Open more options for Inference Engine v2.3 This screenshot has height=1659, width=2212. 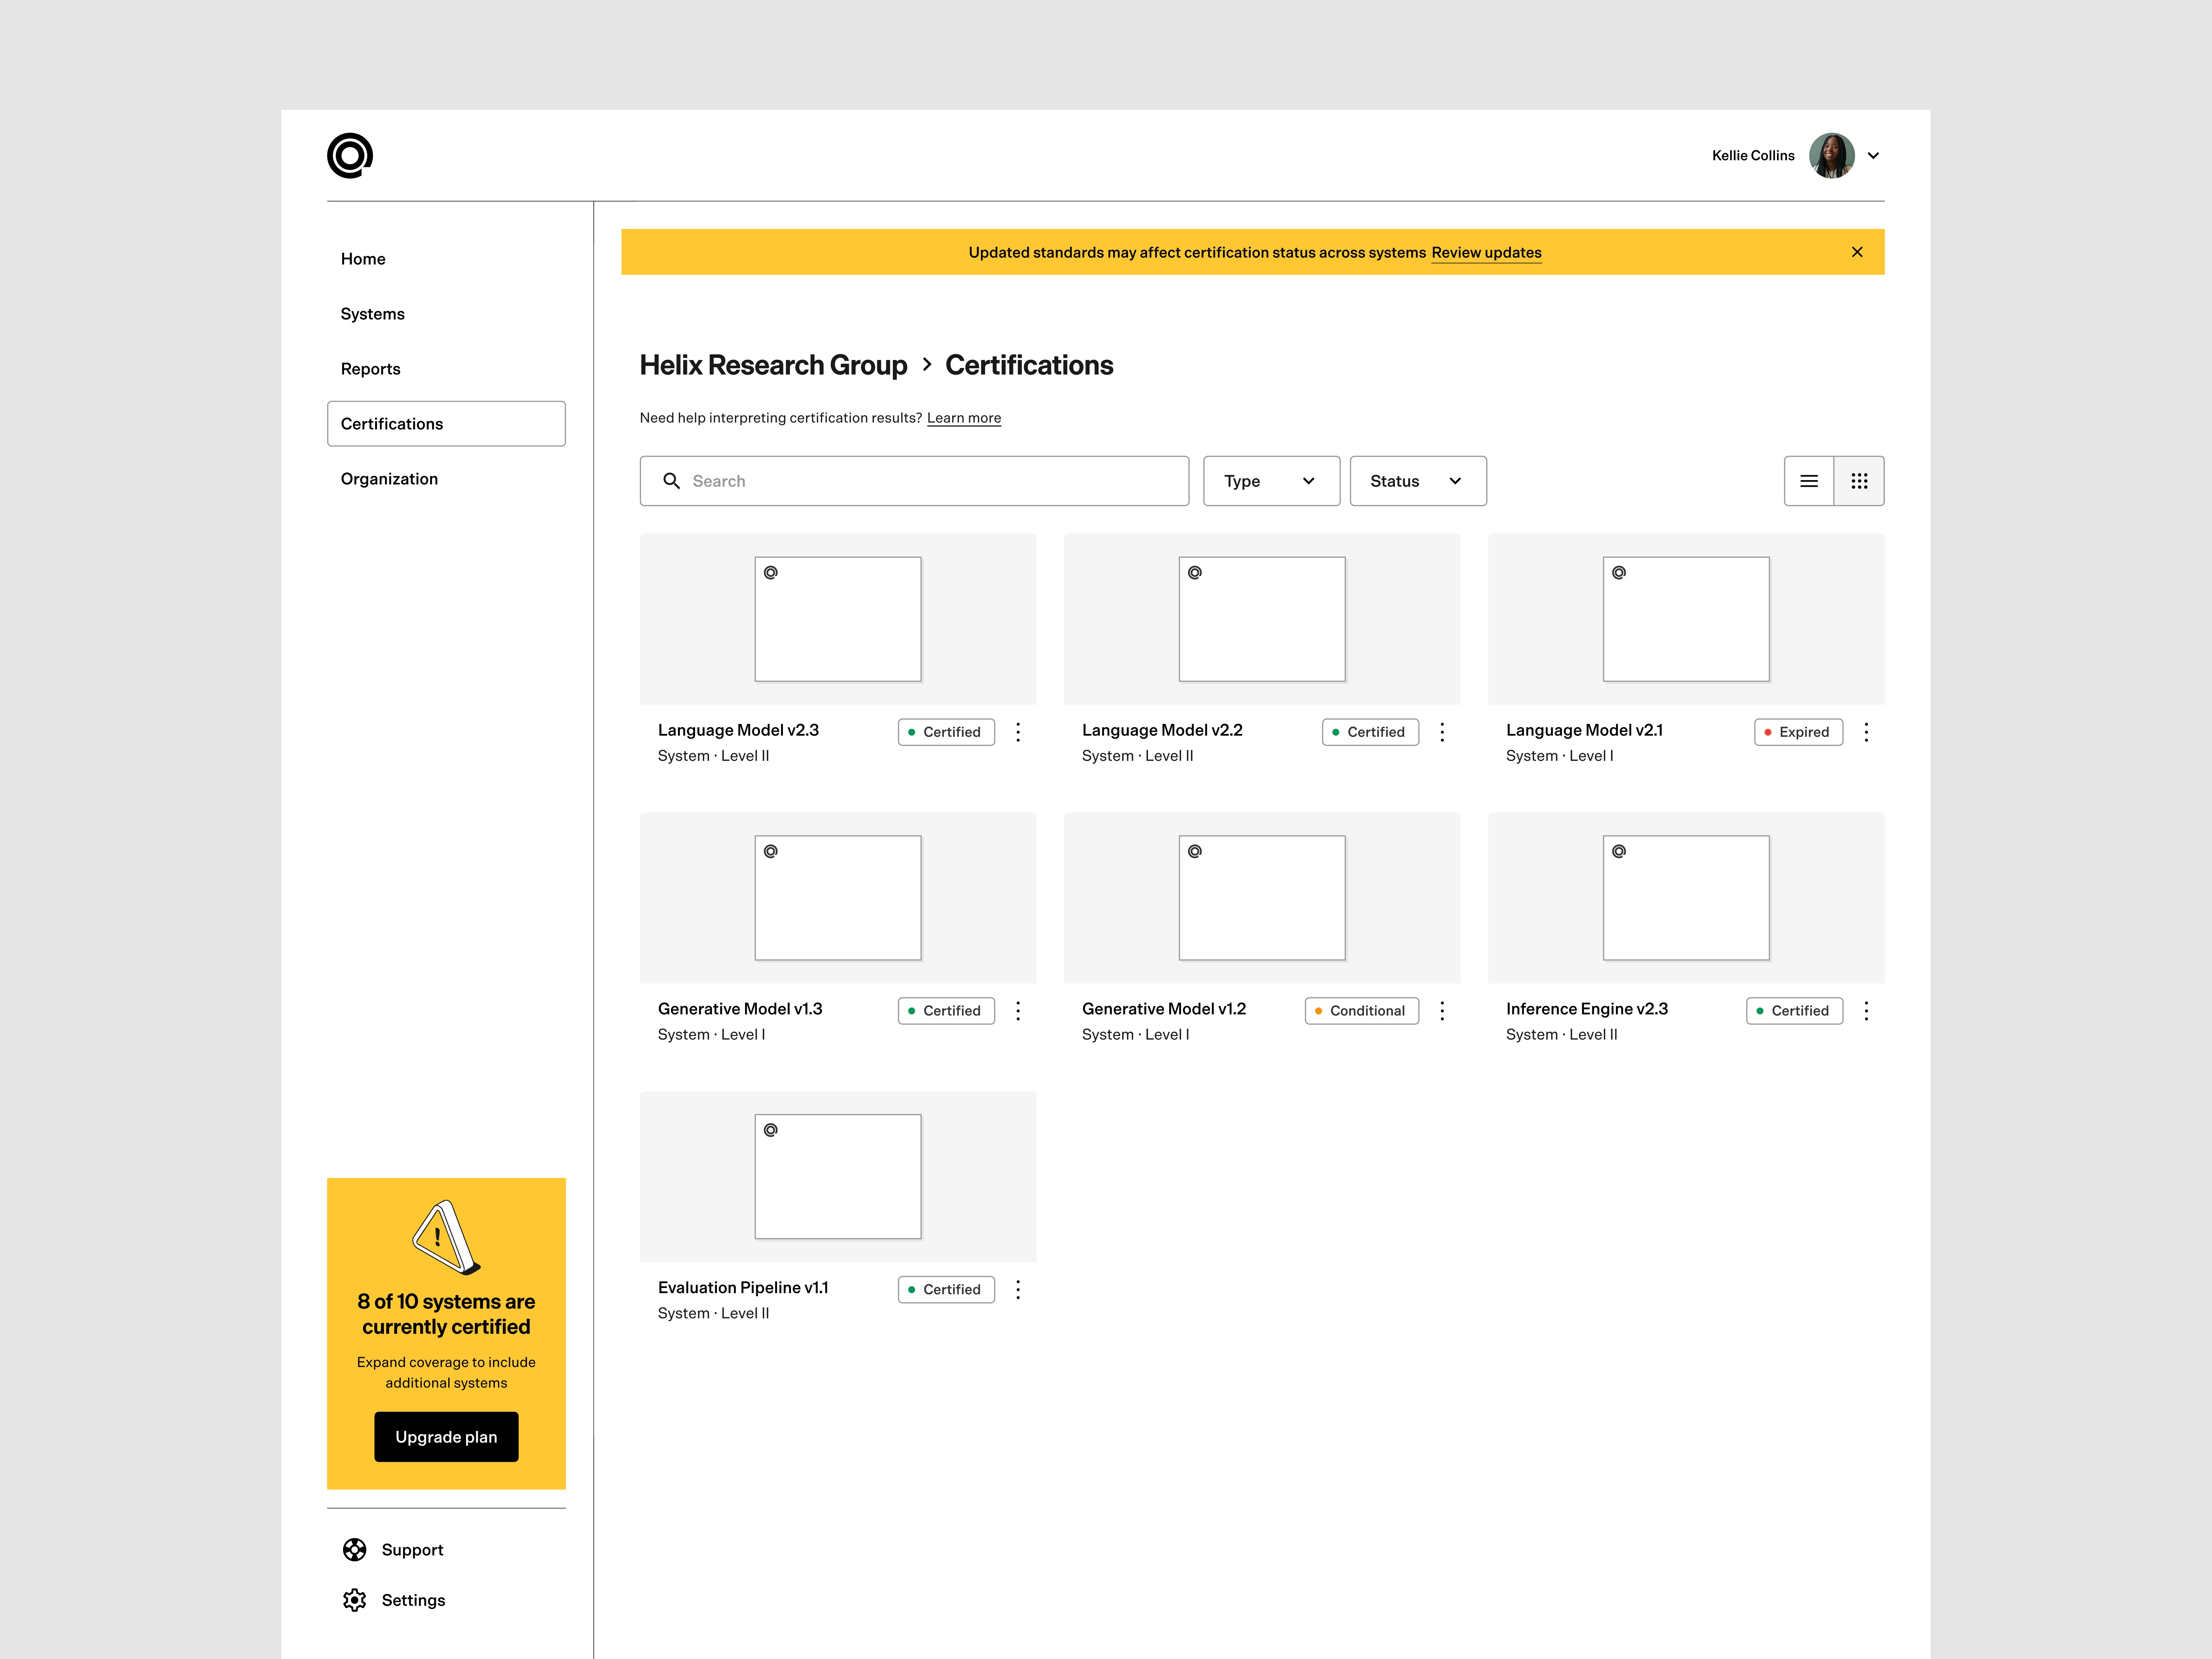coord(1866,1011)
